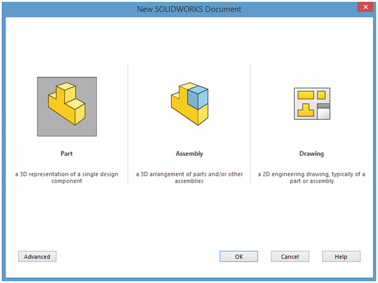Cancel the new document dialog
This screenshot has width=378, height=283.
(290, 257)
